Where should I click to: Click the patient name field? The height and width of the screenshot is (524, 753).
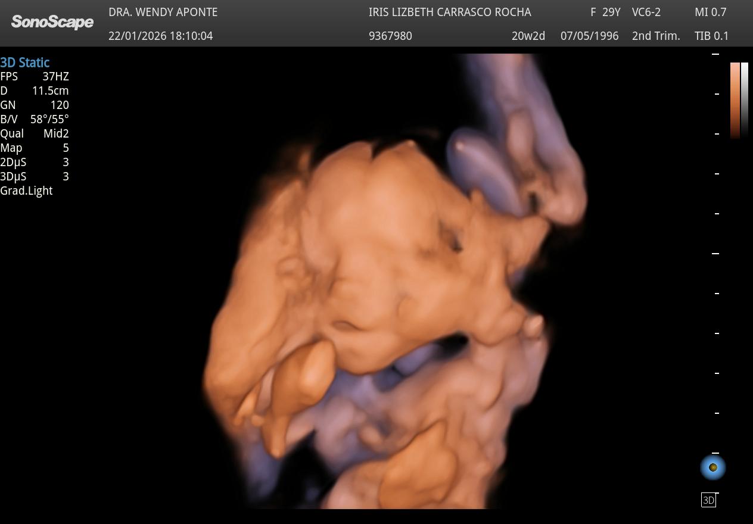[x=450, y=12]
